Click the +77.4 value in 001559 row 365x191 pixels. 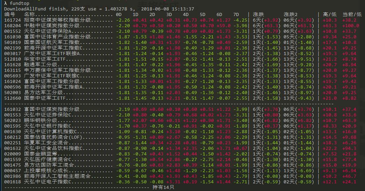[x=349, y=160]
